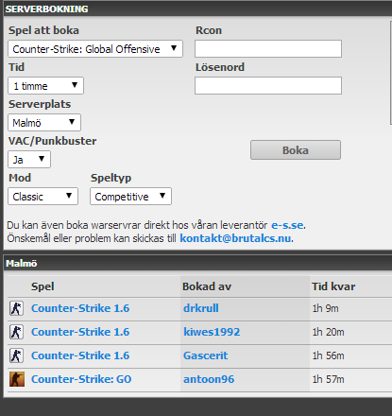Open the kiwes1992 user link

click(212, 332)
